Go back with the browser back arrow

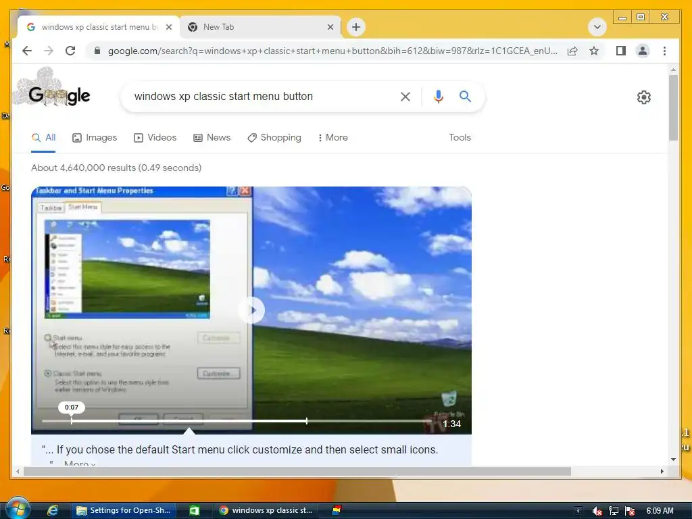(x=27, y=51)
